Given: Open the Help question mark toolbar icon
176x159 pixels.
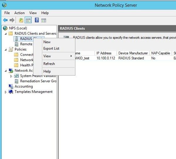Looking at the screenshot, I should point(37,20).
